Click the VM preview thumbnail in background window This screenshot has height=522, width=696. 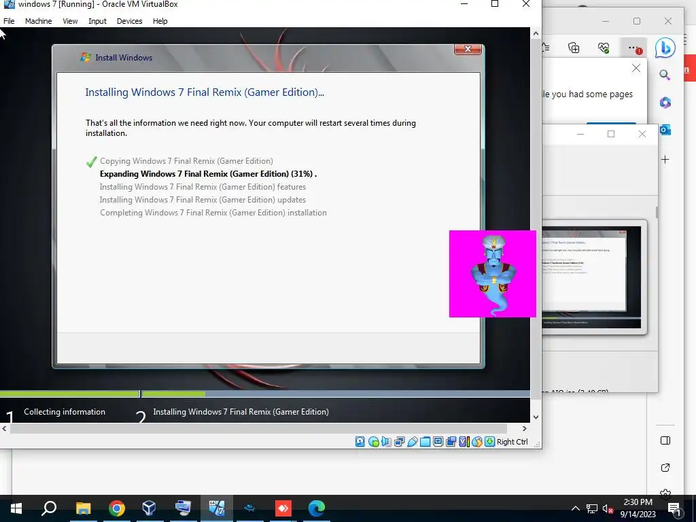[592, 277]
